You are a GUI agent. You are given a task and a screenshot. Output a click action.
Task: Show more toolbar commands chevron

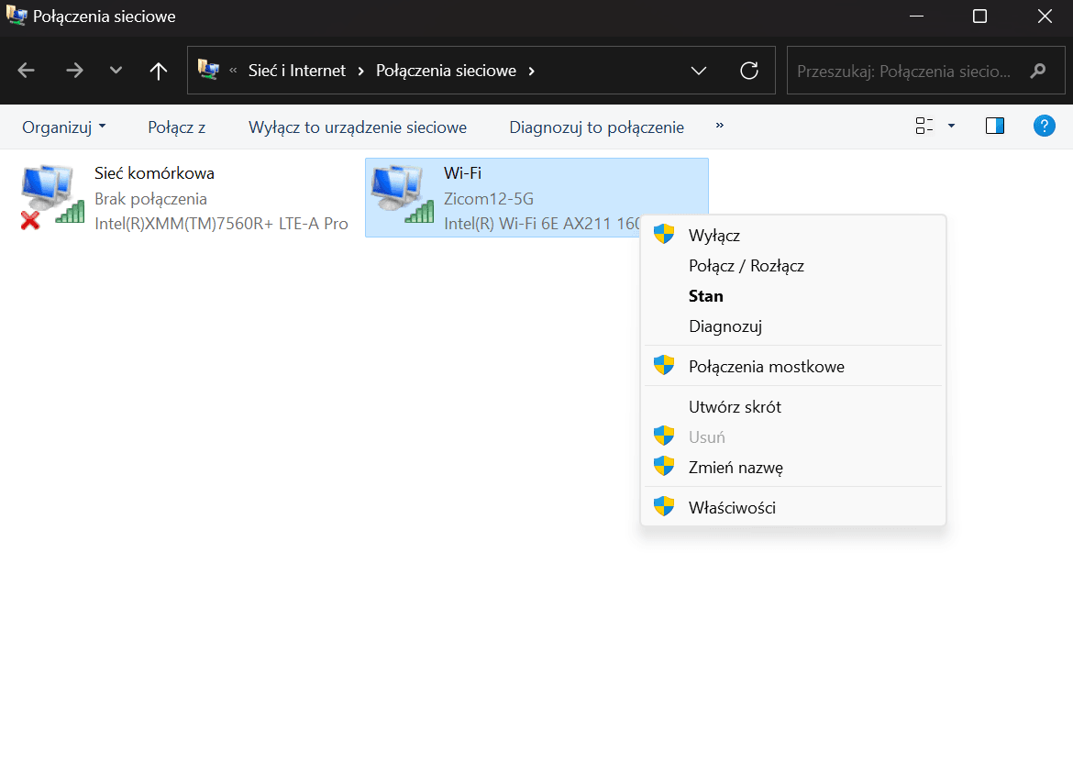click(x=719, y=126)
